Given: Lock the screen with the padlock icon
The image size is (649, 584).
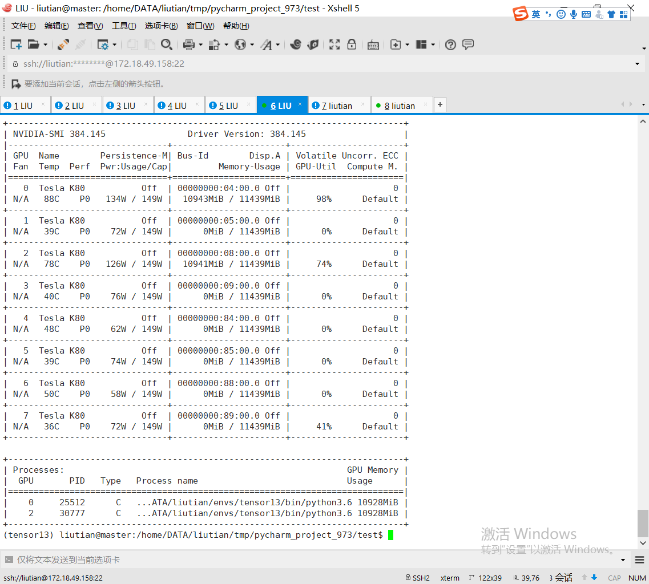Looking at the screenshot, I should (352, 44).
